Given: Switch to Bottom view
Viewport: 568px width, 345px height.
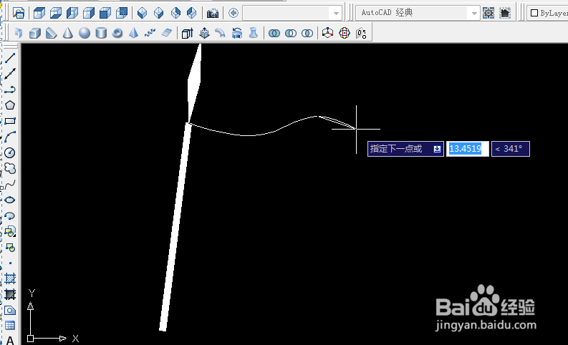Looking at the screenshot, I should click(x=55, y=13).
